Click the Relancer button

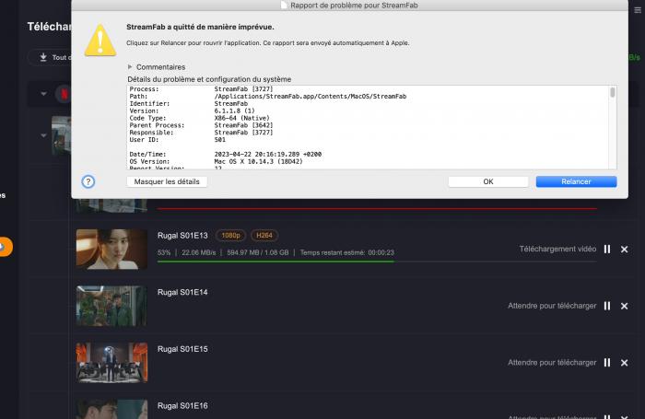pyautogui.click(x=576, y=181)
